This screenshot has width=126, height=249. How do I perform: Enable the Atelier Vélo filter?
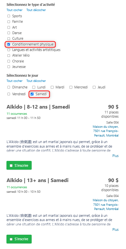(9, 56)
